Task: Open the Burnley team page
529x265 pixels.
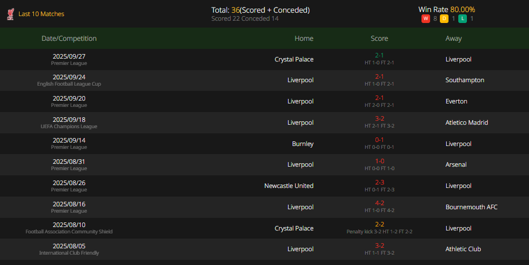Action: (302, 144)
